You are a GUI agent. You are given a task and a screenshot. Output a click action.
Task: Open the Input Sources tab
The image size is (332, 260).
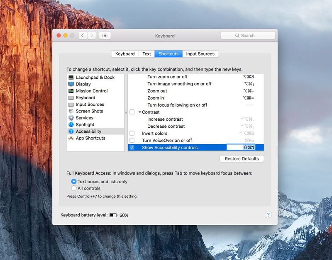point(200,54)
